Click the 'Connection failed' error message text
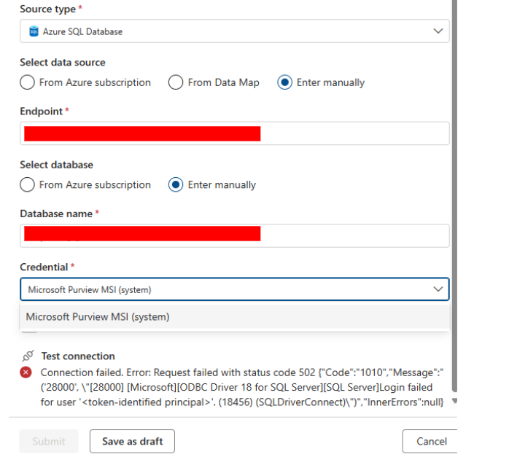509x457 pixels. (242, 387)
